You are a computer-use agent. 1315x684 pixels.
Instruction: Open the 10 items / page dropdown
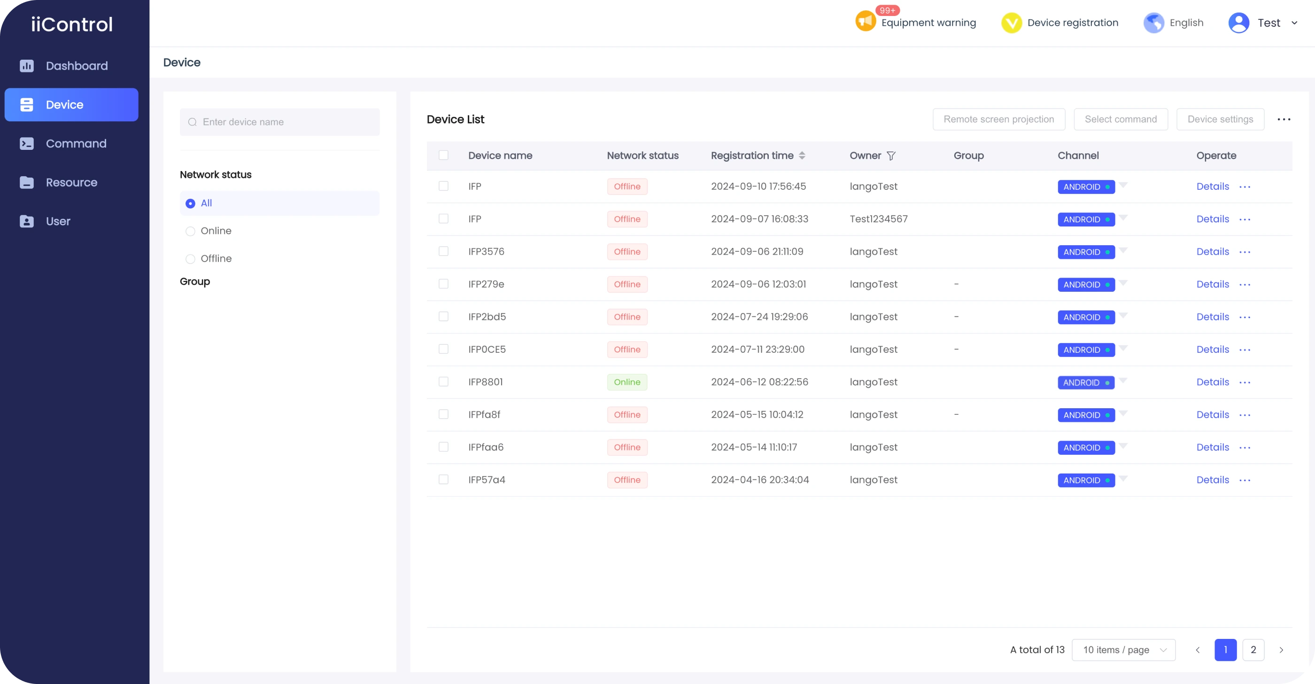coord(1123,650)
